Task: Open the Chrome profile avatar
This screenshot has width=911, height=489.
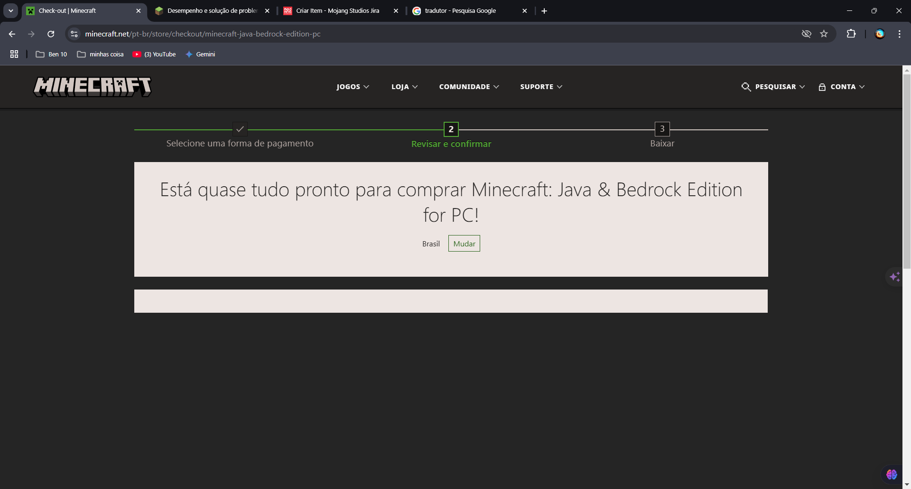Action: click(880, 34)
